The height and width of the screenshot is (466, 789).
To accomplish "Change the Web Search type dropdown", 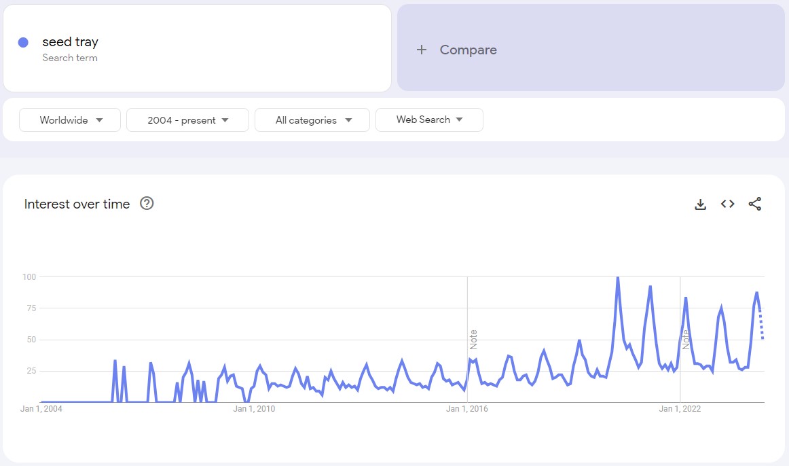I will [x=429, y=120].
